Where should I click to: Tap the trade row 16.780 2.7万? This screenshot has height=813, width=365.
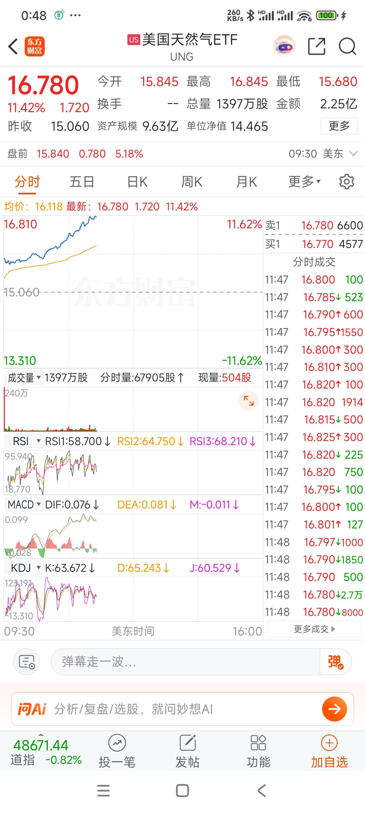314,595
